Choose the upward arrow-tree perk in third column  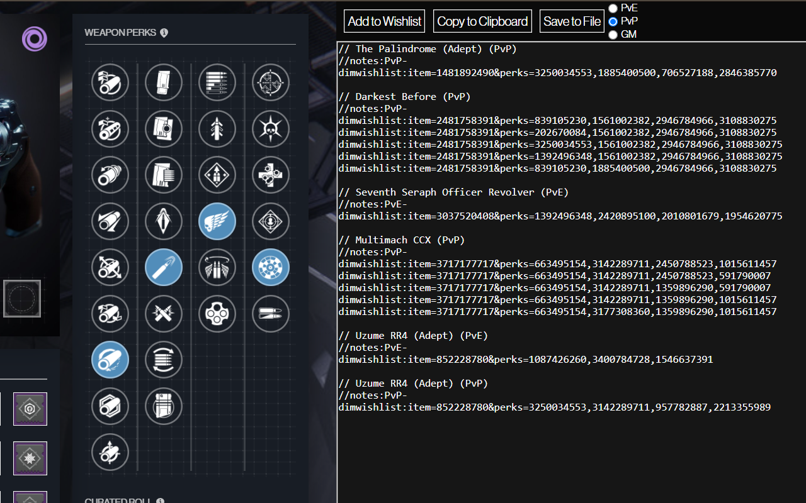[217, 129]
